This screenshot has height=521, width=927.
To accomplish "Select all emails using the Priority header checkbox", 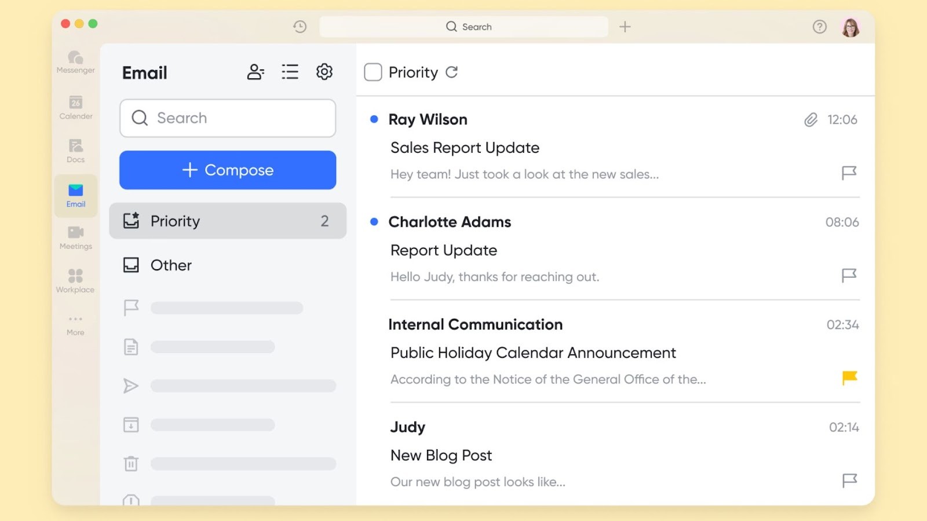I will click(373, 72).
